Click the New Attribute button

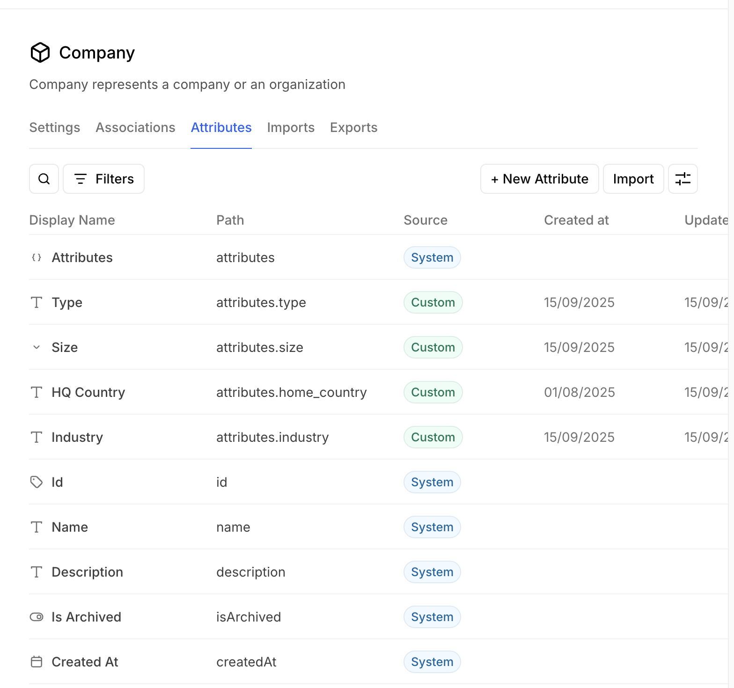tap(539, 179)
